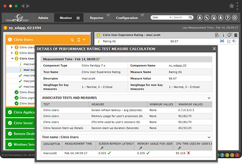
Task: Click the yellow minor status icon in footer
Action: (x=227, y=155)
